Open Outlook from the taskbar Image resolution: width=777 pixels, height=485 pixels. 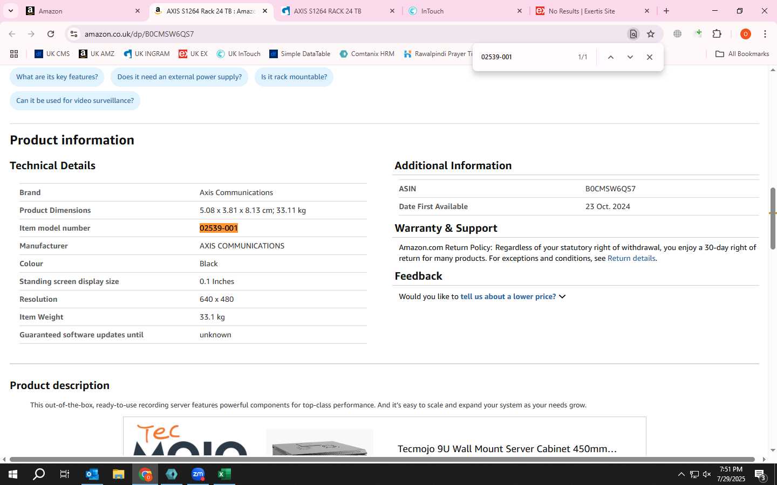(92, 474)
